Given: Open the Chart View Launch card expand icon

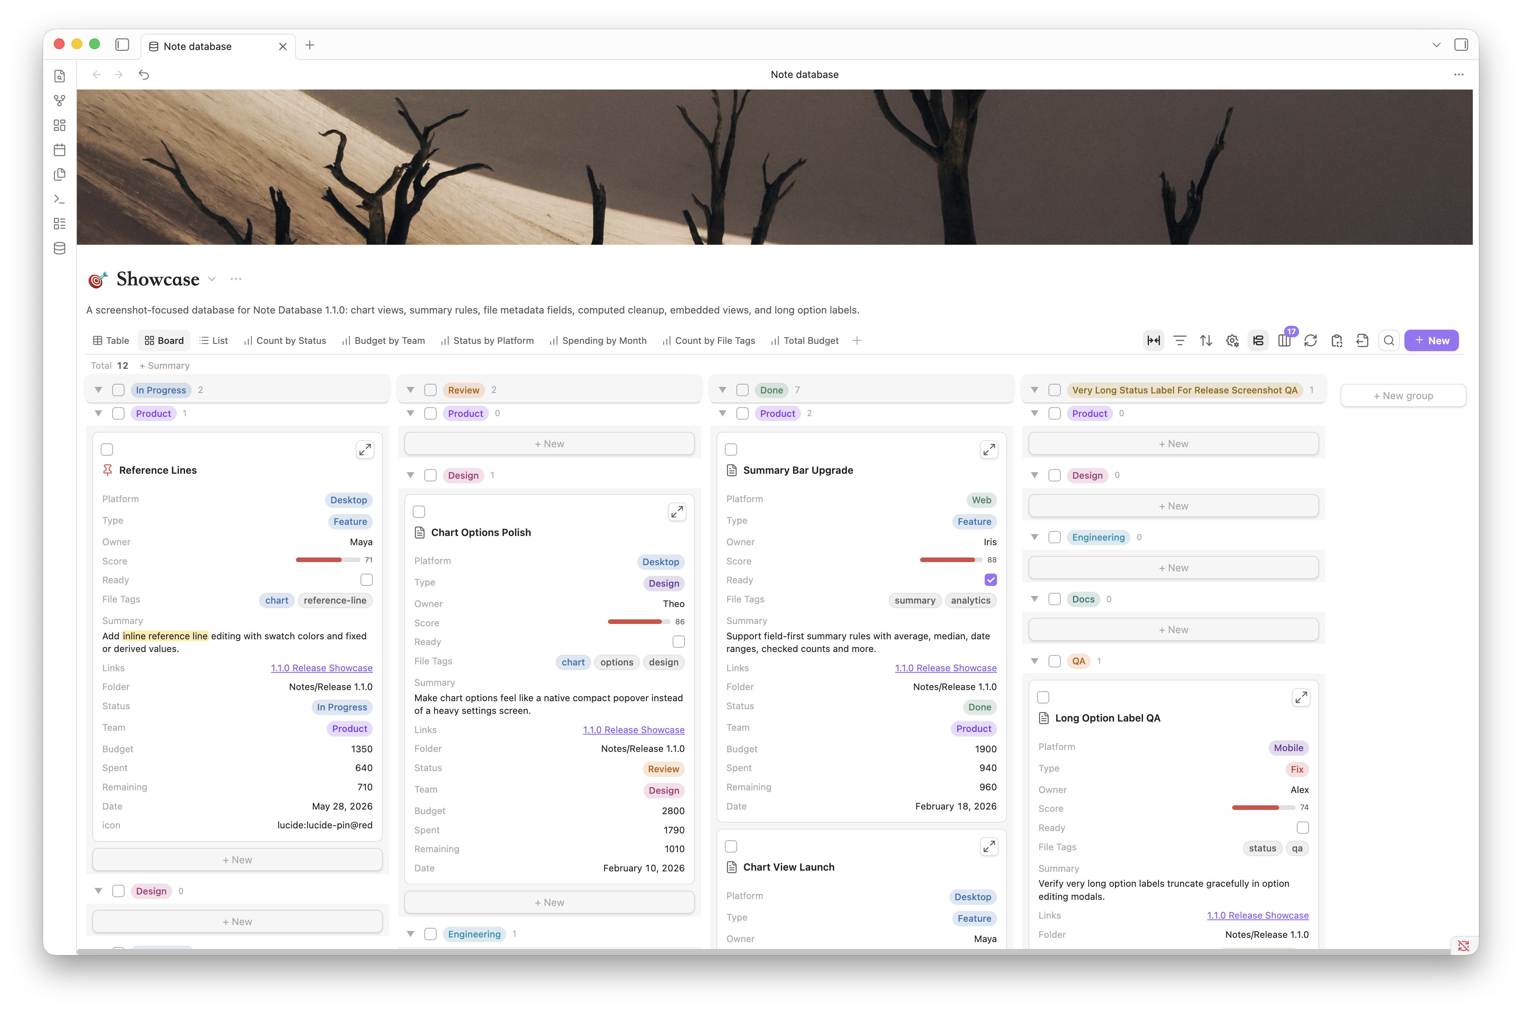Looking at the screenshot, I should tap(989, 846).
